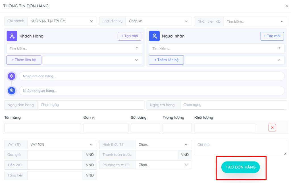Click the Ghi chú notes textarea
The width and height of the screenshot is (291, 183).
240,148
